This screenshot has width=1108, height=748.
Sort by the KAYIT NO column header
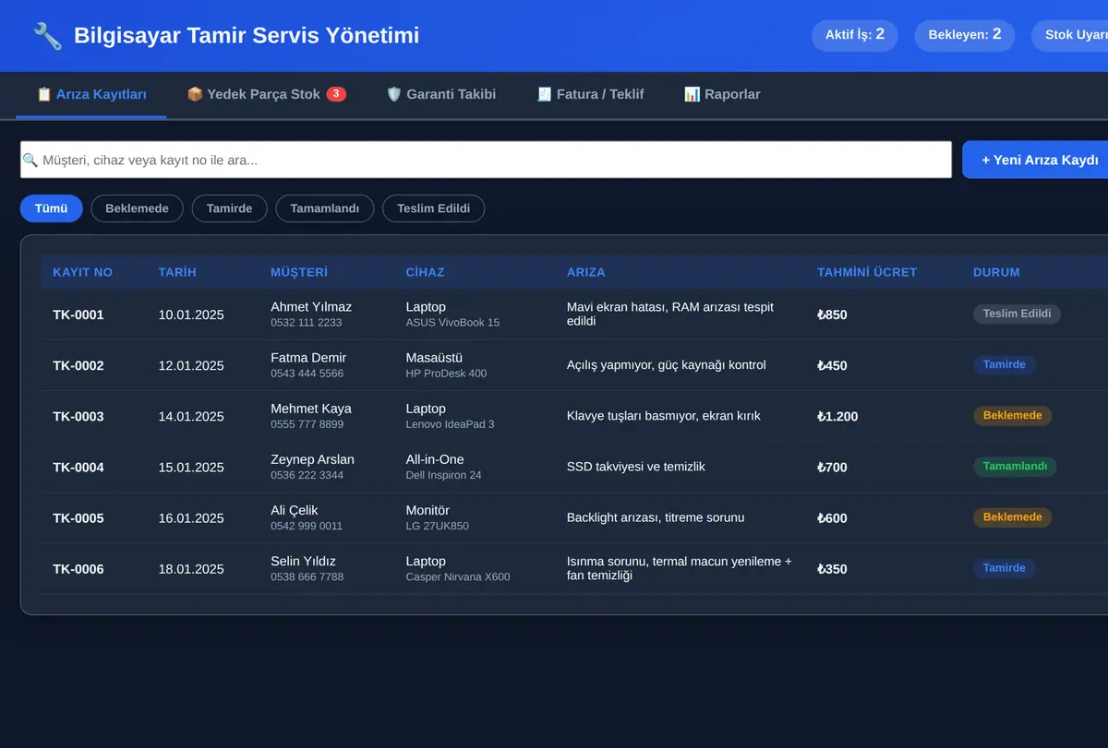coord(82,272)
